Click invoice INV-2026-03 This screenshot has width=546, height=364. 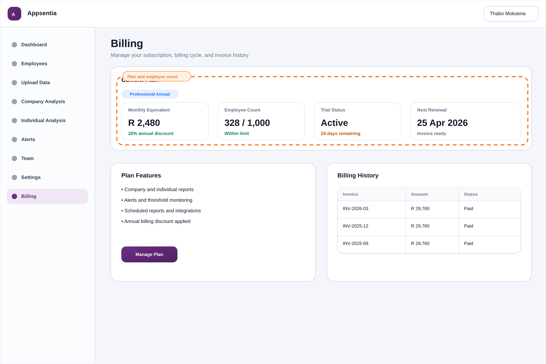click(x=356, y=209)
